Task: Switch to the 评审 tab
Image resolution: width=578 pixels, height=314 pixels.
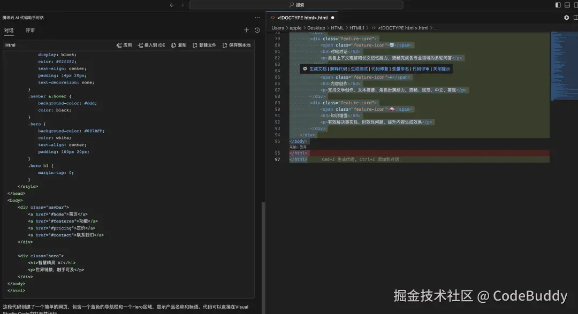Action: (x=30, y=30)
